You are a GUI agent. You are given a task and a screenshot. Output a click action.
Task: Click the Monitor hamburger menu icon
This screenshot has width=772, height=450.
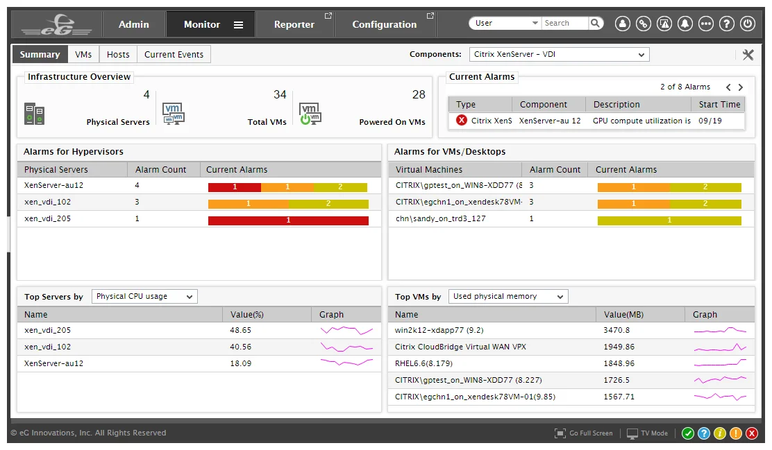coord(238,24)
